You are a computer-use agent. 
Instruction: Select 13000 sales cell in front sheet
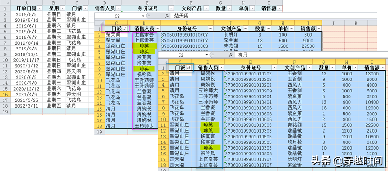click(372, 73)
